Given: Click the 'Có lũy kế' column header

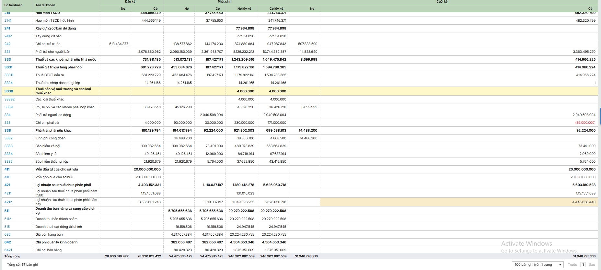Looking at the screenshot, I should point(276,9).
